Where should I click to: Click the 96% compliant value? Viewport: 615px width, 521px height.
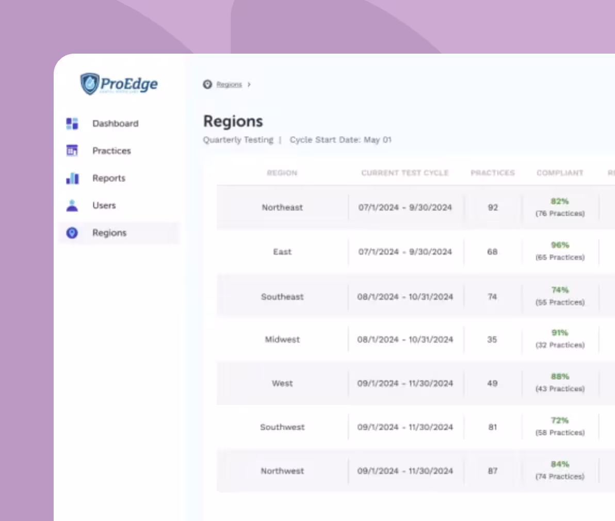(560, 246)
